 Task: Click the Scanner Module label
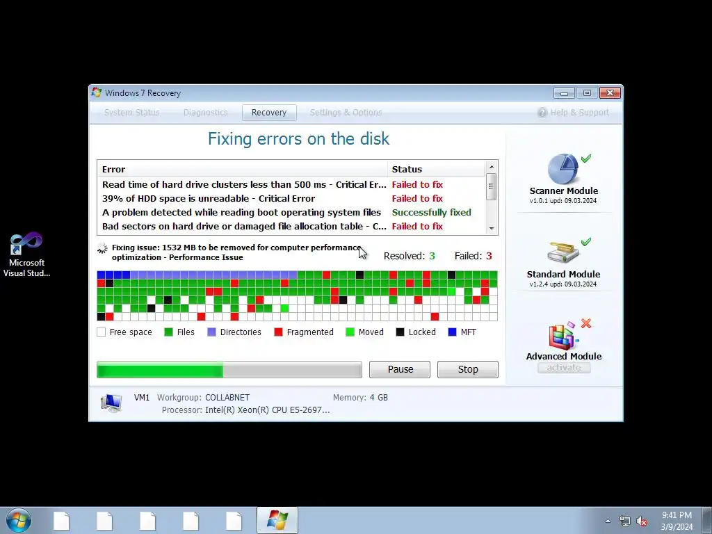coord(563,191)
